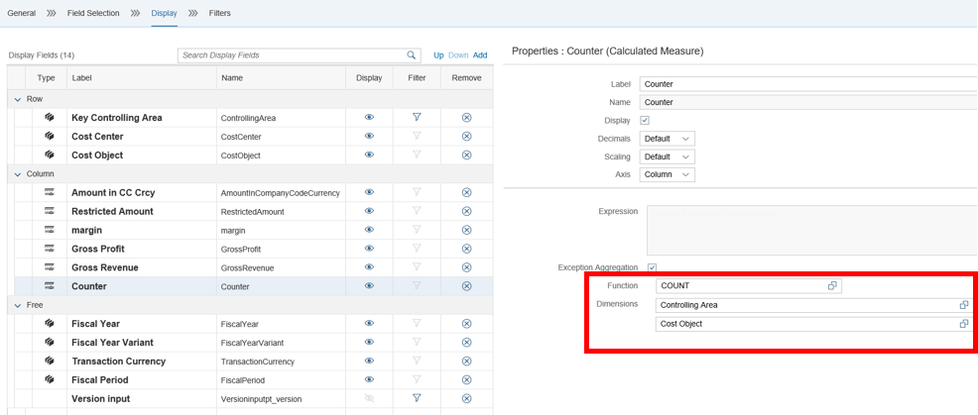This screenshot has height=415, width=978.
Task: Collapse the Free group
Action: (x=18, y=305)
